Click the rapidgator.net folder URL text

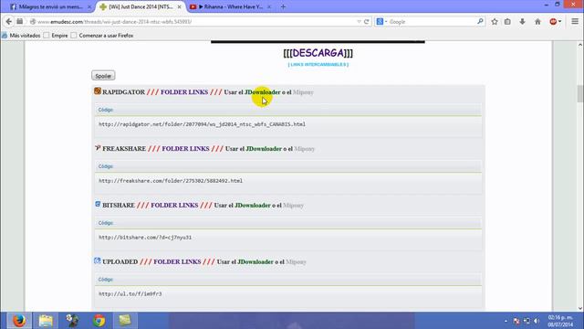(202, 124)
